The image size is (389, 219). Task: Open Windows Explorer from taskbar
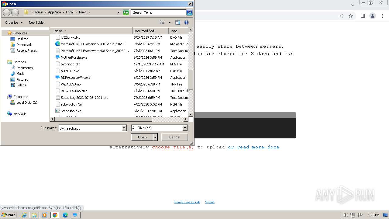(34, 215)
